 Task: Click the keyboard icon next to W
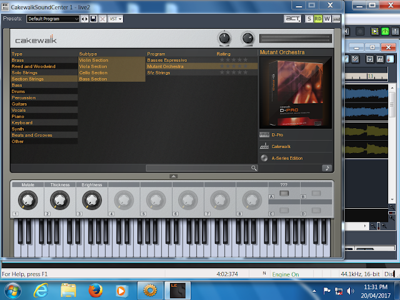click(x=336, y=19)
